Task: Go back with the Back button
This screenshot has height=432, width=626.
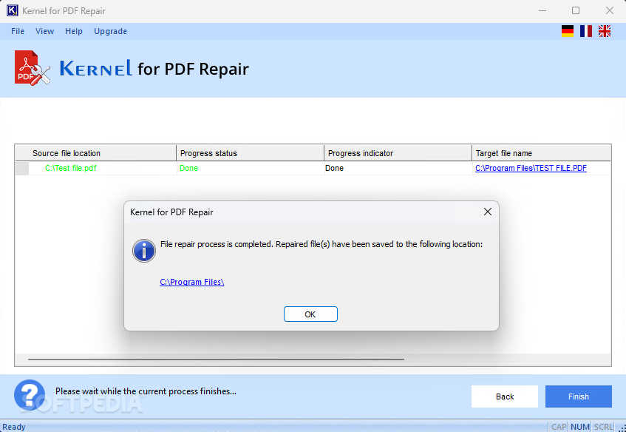Action: click(x=505, y=396)
